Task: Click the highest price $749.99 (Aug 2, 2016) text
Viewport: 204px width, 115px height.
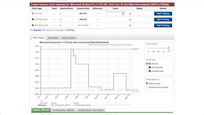Action: 82,105
